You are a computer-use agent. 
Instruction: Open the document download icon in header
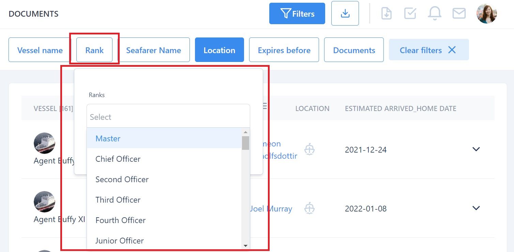point(387,14)
